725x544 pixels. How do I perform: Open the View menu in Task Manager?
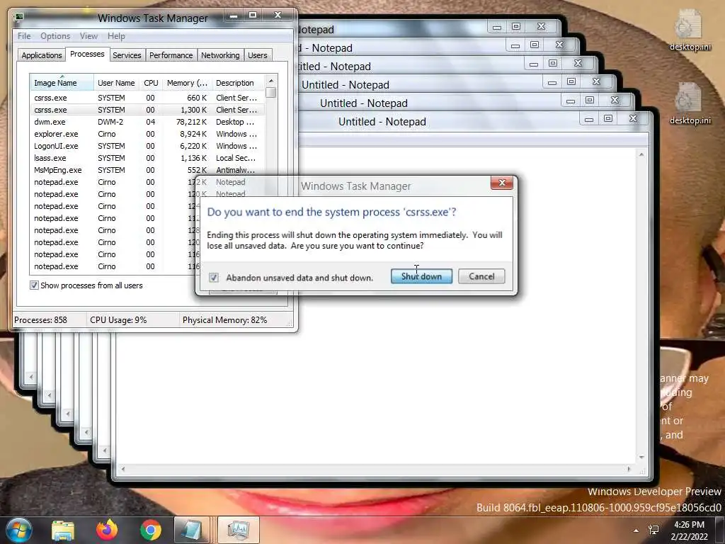(89, 36)
